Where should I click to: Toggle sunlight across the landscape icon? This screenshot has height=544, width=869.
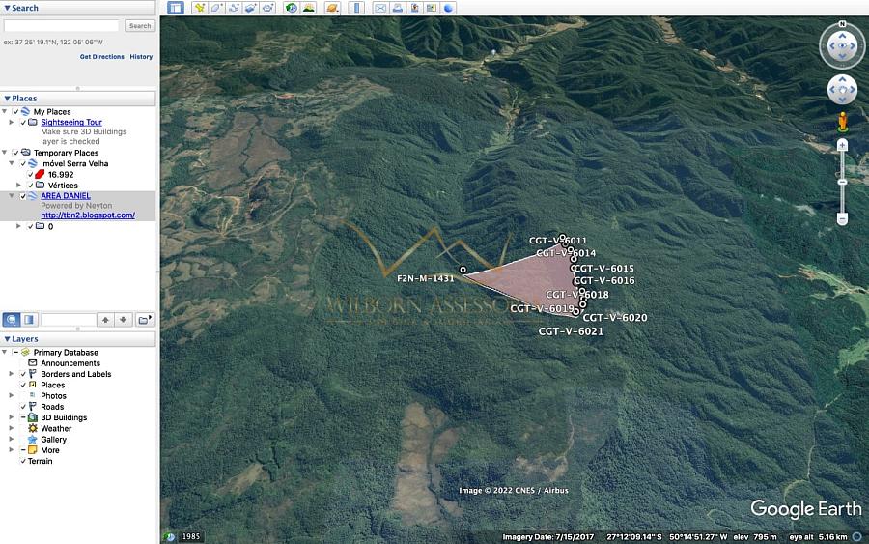point(309,8)
